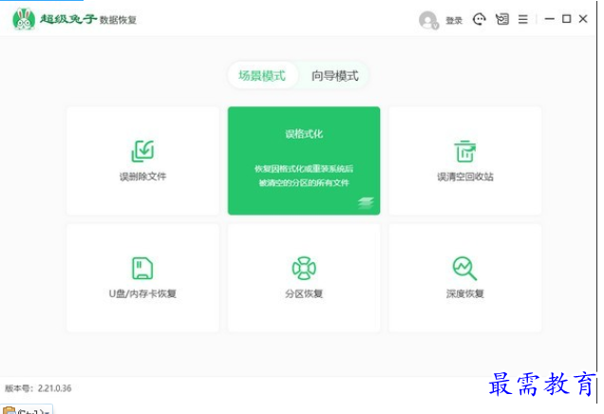Click the stacked layers icon on green card
Screen dimensions: 604x414
click(x=366, y=202)
